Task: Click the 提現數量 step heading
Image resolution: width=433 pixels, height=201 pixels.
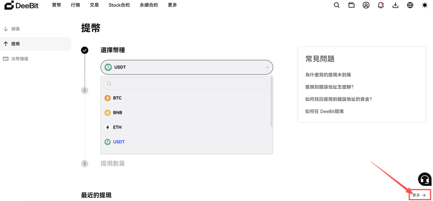Action: click(113, 164)
